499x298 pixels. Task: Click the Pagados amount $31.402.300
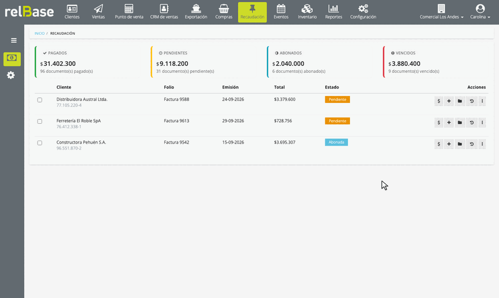pos(58,64)
